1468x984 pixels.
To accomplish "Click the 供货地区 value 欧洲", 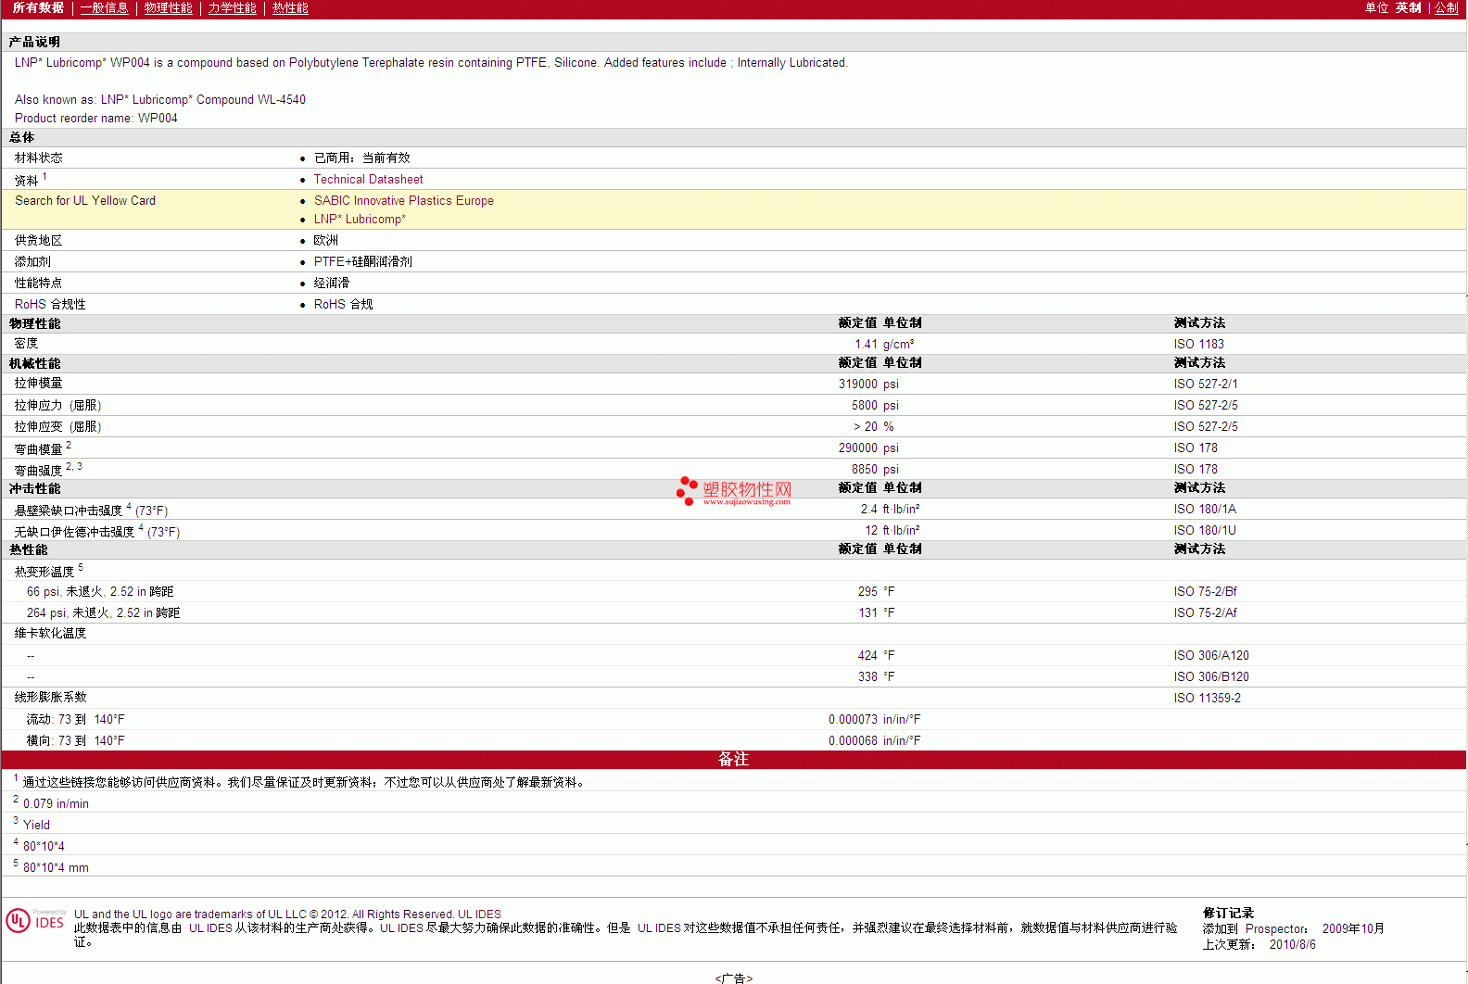I will [x=325, y=241].
